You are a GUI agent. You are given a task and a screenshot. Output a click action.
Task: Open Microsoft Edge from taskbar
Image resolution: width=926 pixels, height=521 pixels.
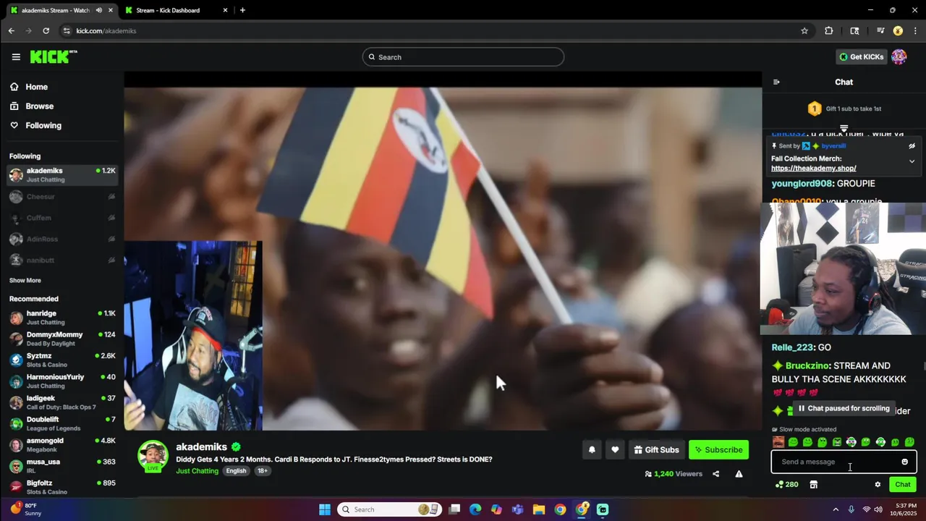click(x=475, y=509)
